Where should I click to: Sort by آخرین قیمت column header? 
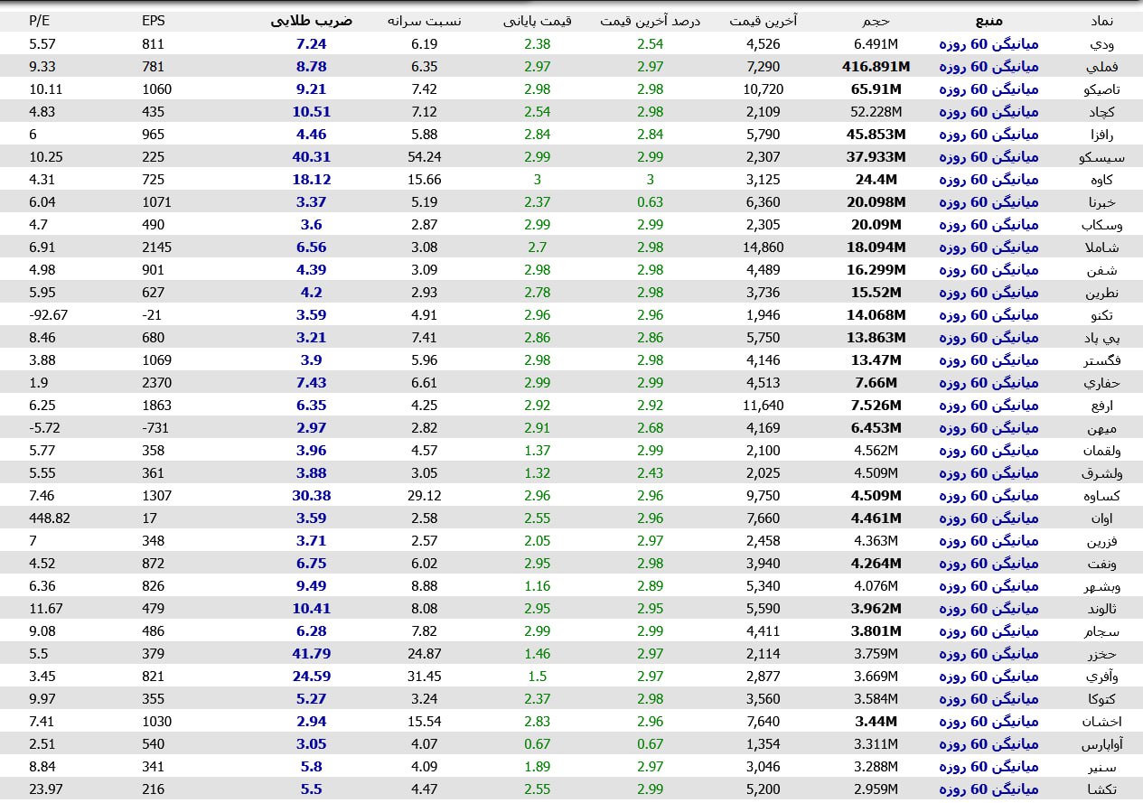click(x=763, y=20)
